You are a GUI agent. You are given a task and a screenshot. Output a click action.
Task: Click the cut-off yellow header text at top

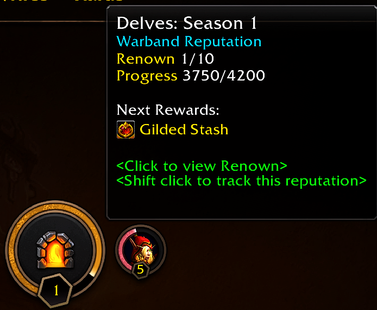click(x=61, y=1)
